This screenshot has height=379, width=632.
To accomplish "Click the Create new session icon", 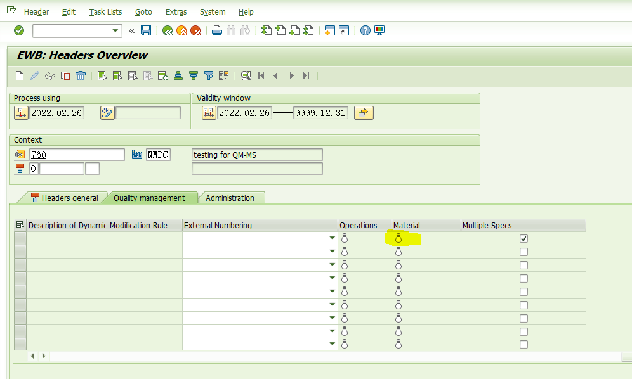I will click(x=330, y=30).
